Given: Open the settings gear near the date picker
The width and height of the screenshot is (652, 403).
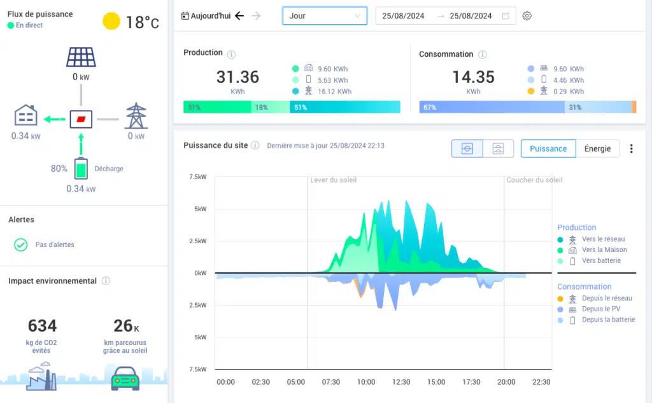Looking at the screenshot, I should (527, 15).
